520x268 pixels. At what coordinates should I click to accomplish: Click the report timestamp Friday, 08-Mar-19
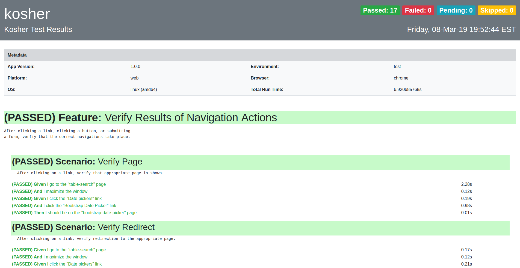point(462,30)
